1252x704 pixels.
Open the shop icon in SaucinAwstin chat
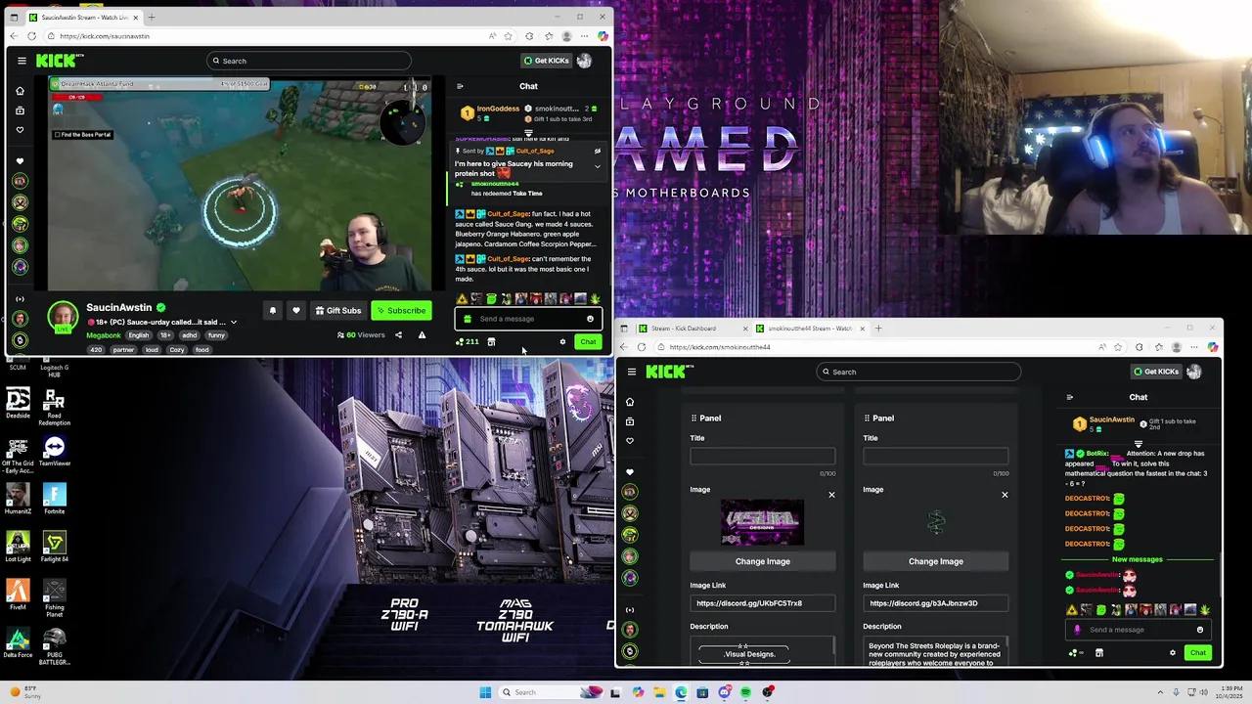click(x=491, y=342)
